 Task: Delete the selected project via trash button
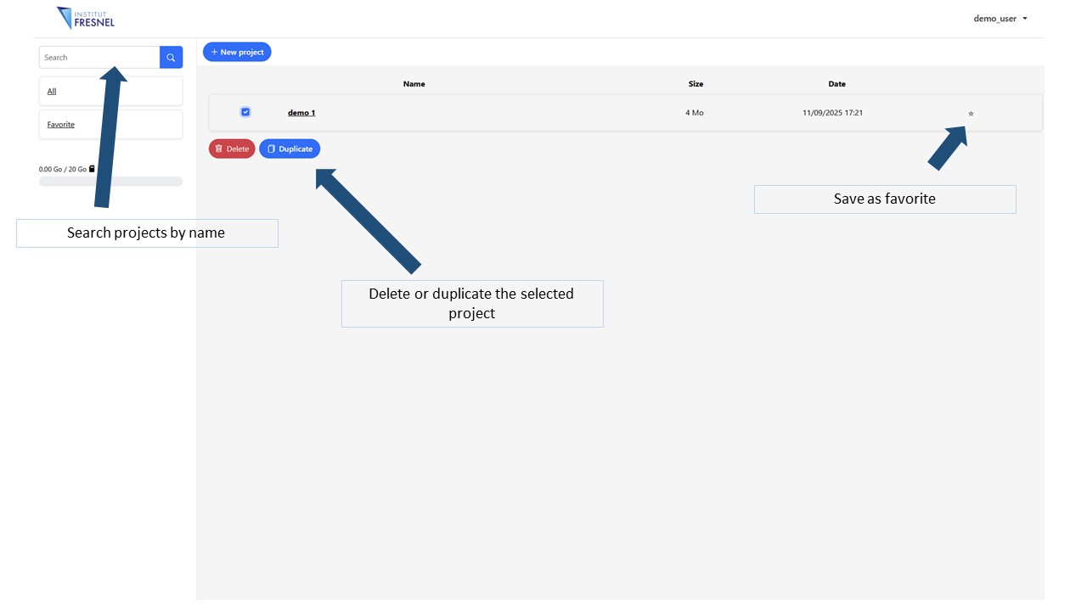click(x=232, y=149)
